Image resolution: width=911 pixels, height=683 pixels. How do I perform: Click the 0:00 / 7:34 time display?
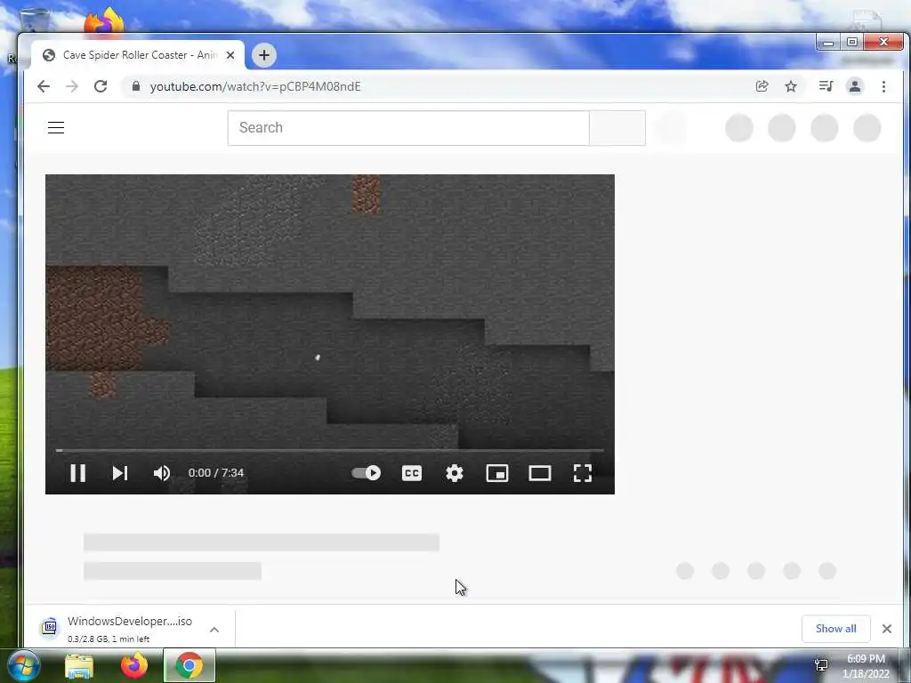pyautogui.click(x=216, y=473)
